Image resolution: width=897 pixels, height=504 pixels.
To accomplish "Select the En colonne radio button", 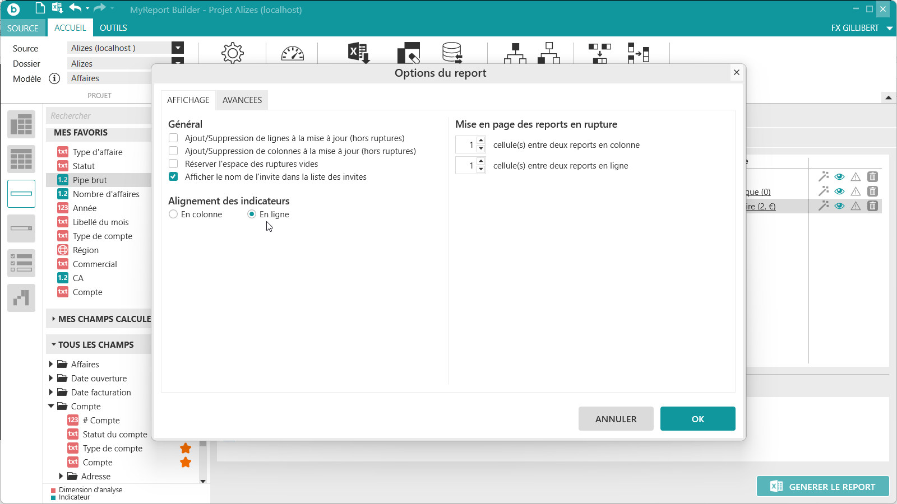I will (x=173, y=214).
